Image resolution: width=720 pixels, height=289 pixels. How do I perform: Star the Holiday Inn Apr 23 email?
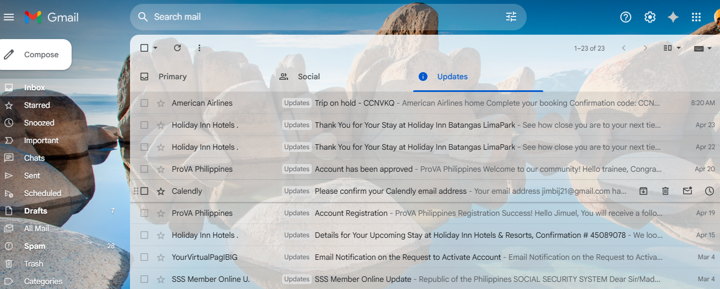coord(161,125)
